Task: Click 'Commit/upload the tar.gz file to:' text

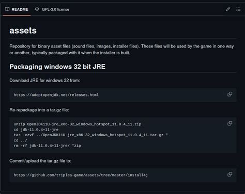Action: [40, 161]
